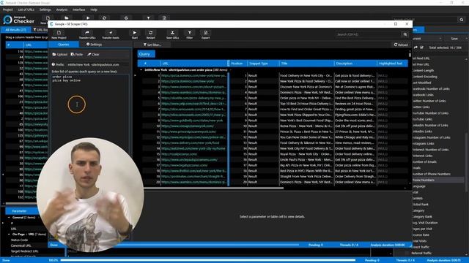Open Filter in the SE Scraper toolbar
Viewport: 469px width, 263px height.
pyautogui.click(x=189, y=34)
